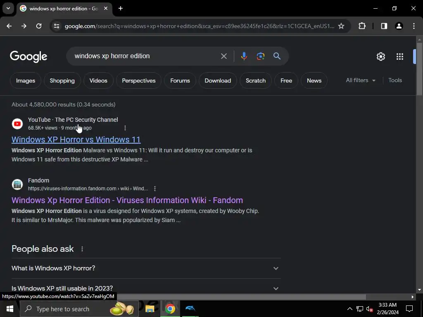Open the Google apps grid
Viewport: 423px width, 317px height.
click(x=400, y=57)
